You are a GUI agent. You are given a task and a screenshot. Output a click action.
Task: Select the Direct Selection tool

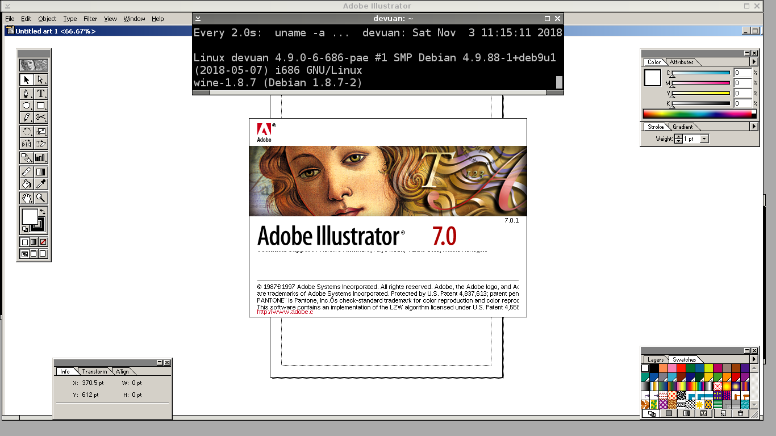coord(41,79)
